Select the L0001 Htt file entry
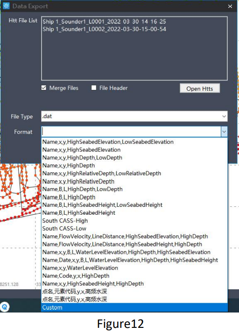 (104, 21)
